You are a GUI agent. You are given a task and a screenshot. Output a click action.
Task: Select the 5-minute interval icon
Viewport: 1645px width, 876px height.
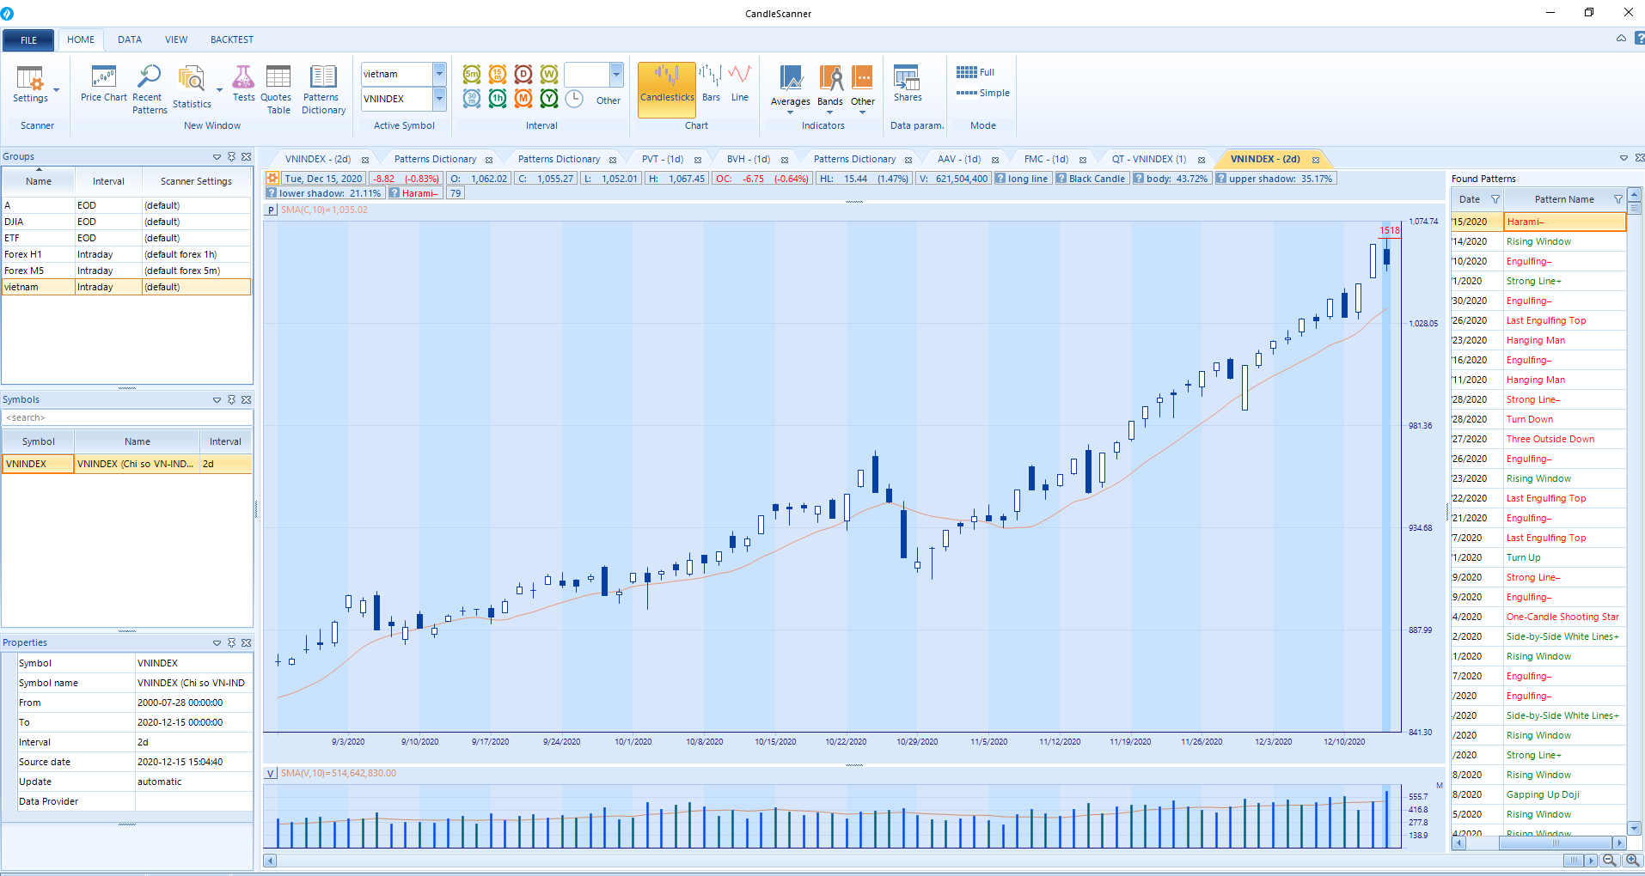472,75
